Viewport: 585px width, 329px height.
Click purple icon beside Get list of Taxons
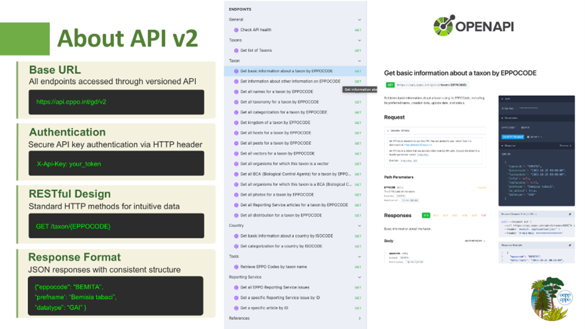(x=235, y=50)
